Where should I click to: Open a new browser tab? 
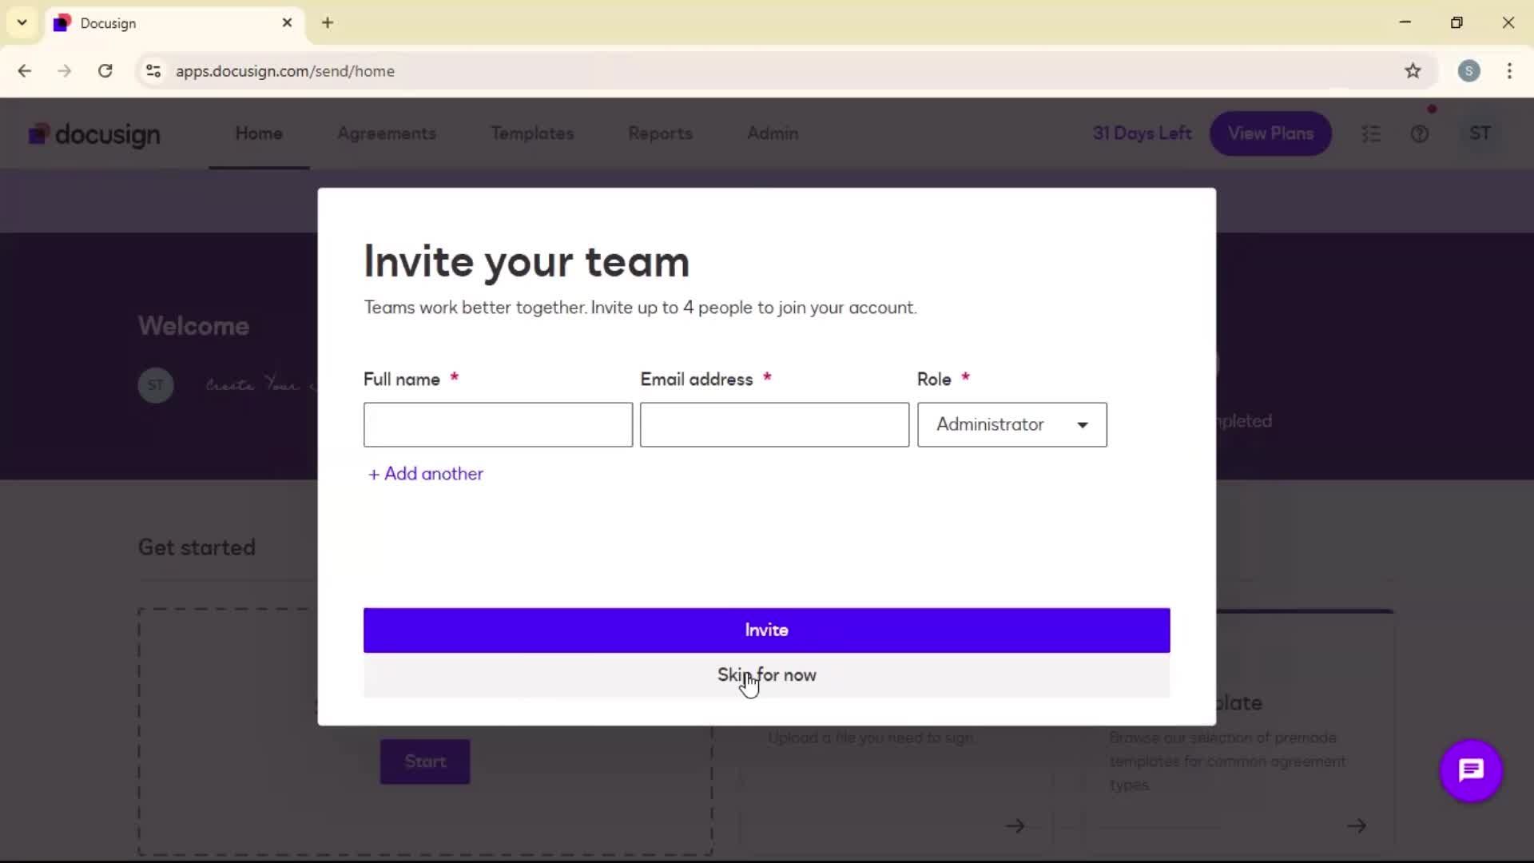328,23
